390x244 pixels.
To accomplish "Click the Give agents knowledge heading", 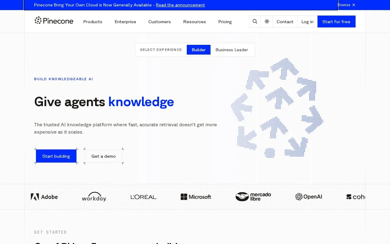I will tap(104, 102).
